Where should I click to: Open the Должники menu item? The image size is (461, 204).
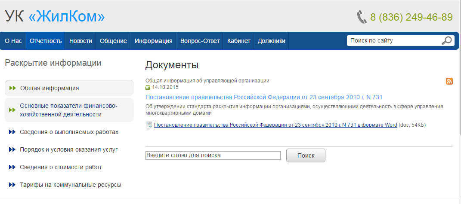[x=271, y=41]
